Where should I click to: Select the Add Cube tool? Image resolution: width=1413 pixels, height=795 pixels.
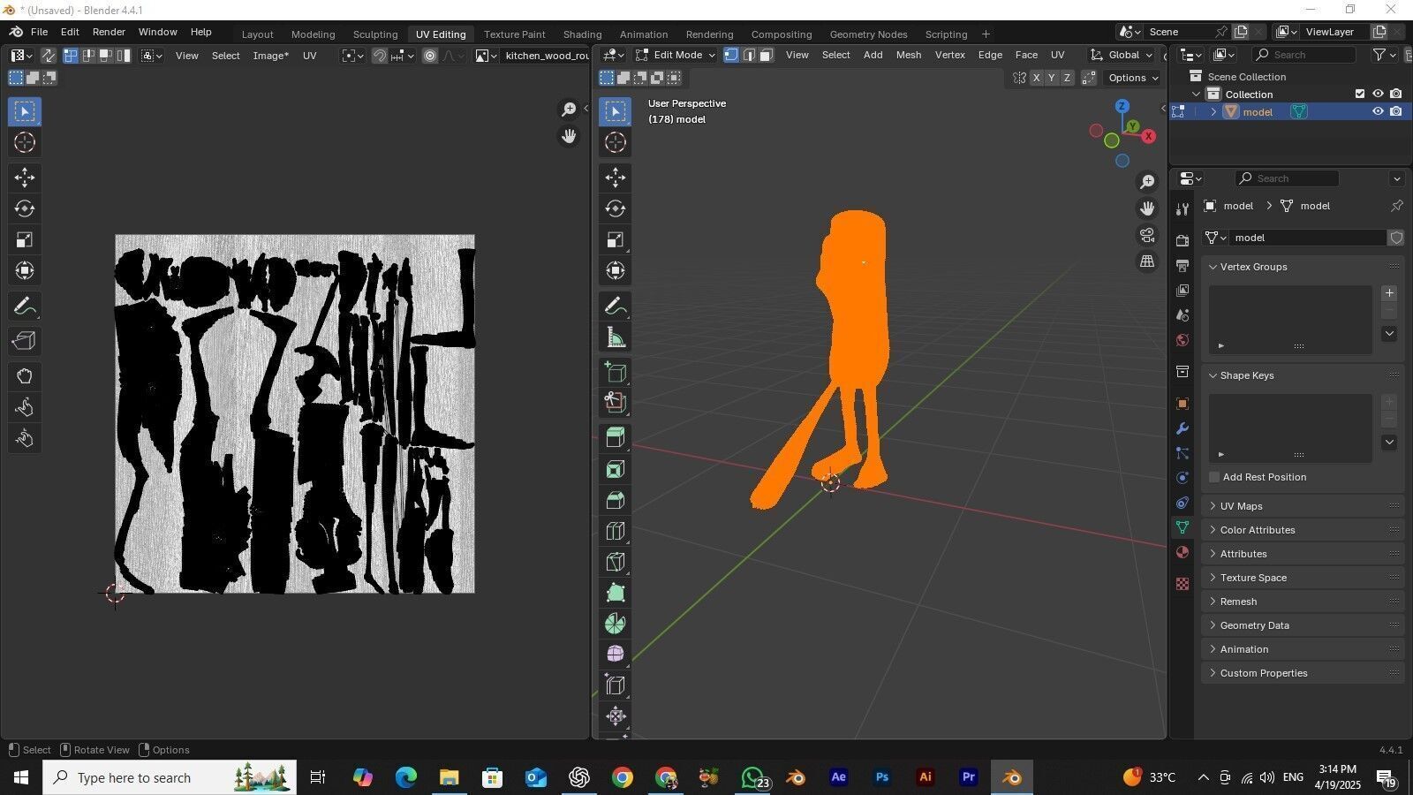pyautogui.click(x=616, y=371)
